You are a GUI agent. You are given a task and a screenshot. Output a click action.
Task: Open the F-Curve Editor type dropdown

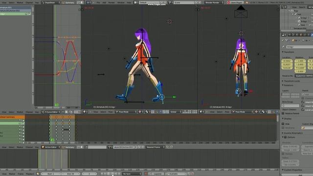click(x=51, y=112)
